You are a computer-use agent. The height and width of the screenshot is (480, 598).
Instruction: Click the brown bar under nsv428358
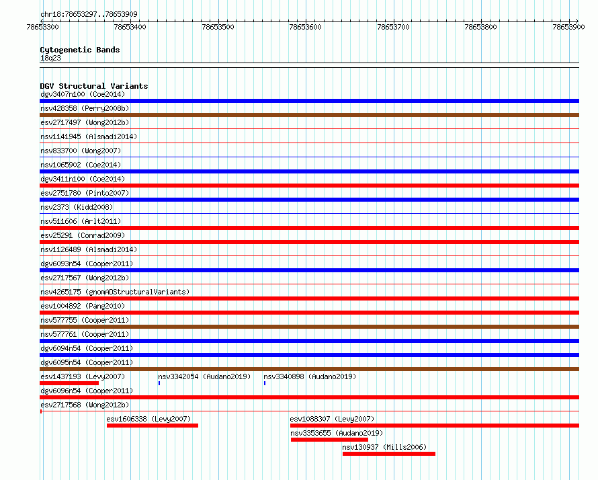coord(309,115)
